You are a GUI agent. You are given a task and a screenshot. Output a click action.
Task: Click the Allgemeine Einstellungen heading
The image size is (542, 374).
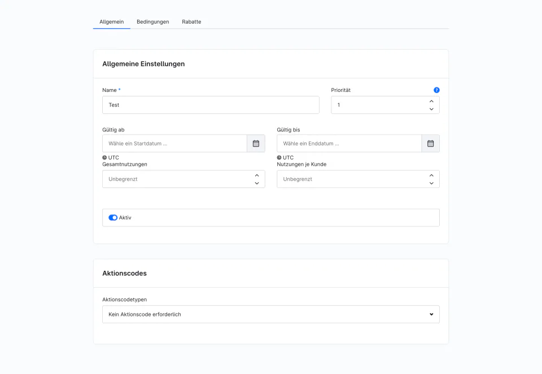[143, 64]
